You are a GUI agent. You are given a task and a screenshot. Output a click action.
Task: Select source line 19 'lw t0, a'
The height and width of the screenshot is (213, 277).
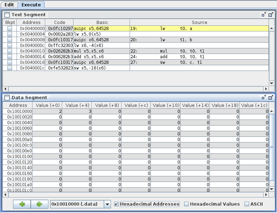click(199, 28)
